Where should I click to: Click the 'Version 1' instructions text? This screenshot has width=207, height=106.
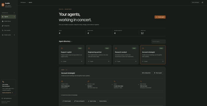[90, 86]
